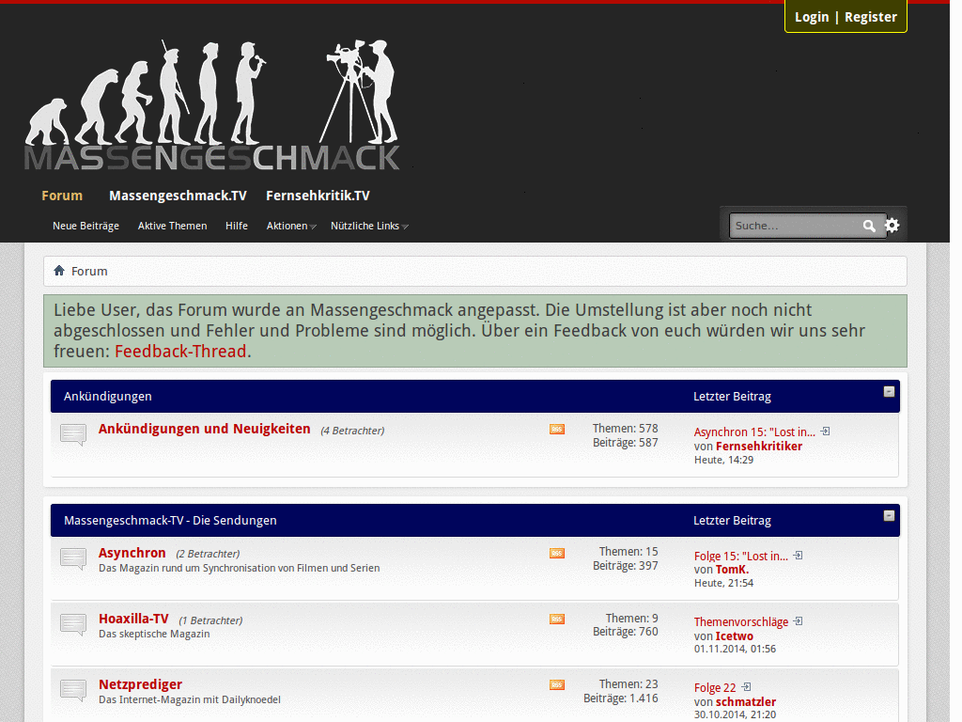Open the Themenvorschläge thread

[741, 622]
